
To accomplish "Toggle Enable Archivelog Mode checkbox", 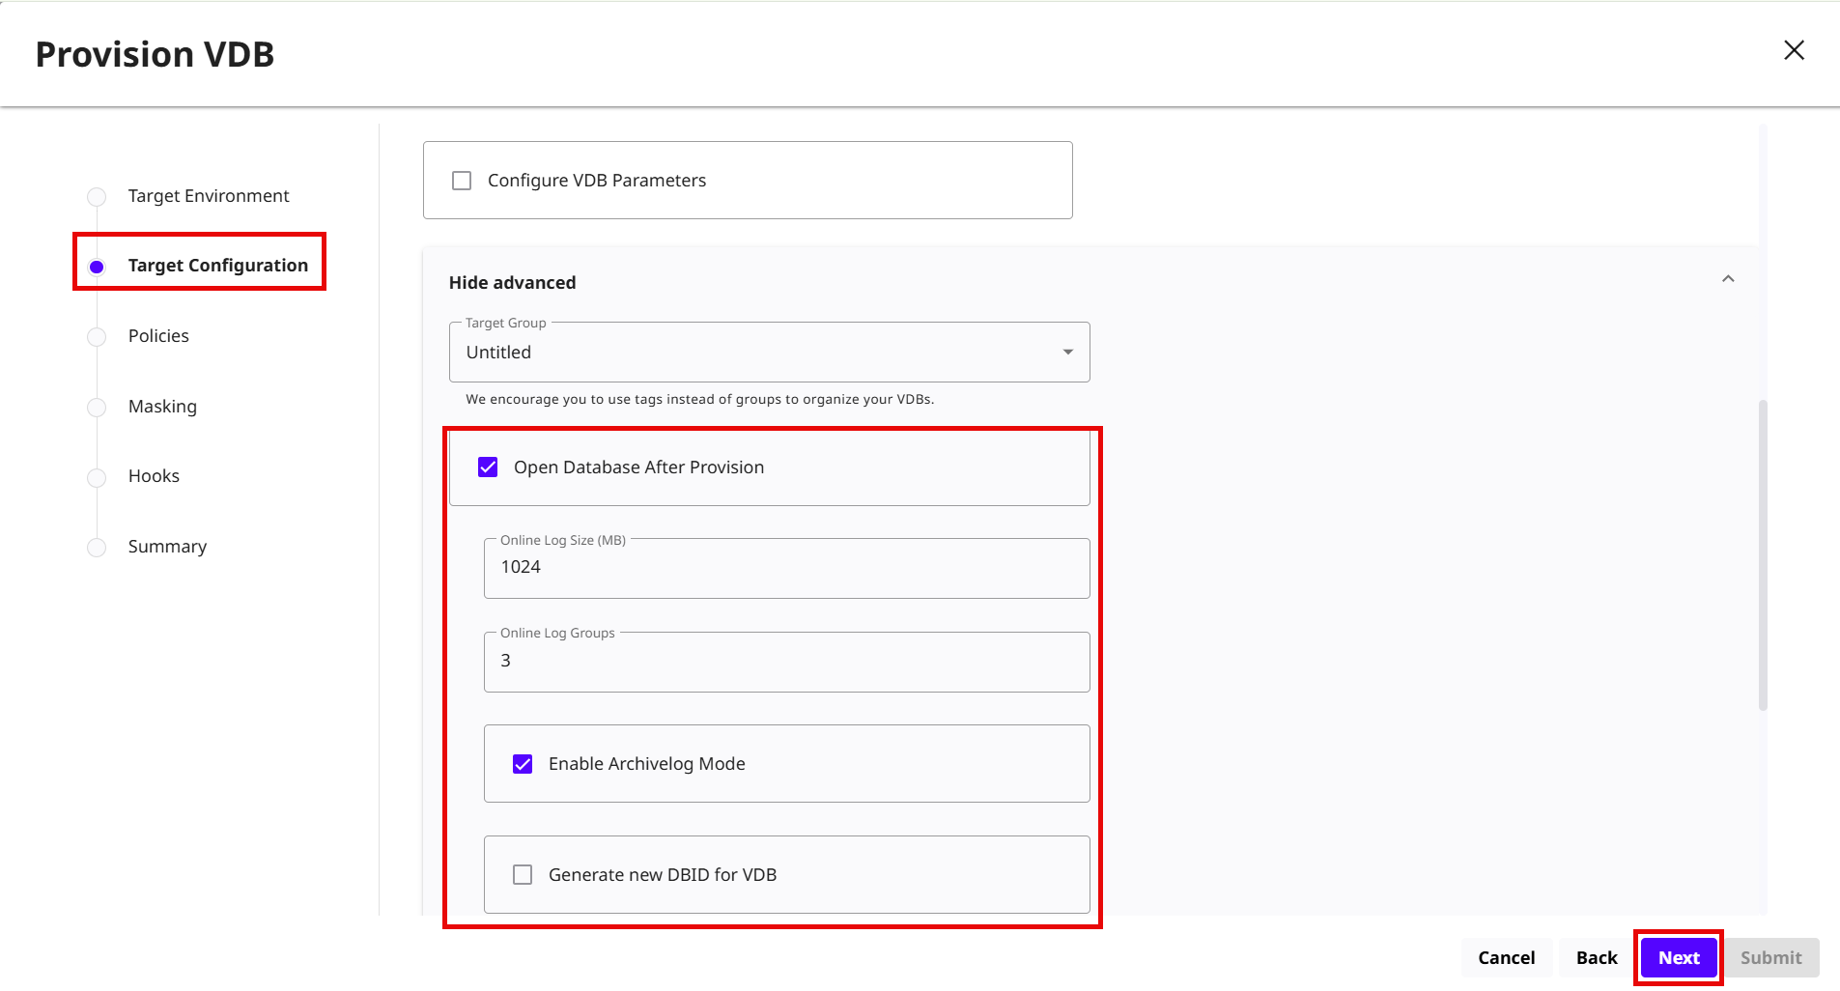I will 523,764.
